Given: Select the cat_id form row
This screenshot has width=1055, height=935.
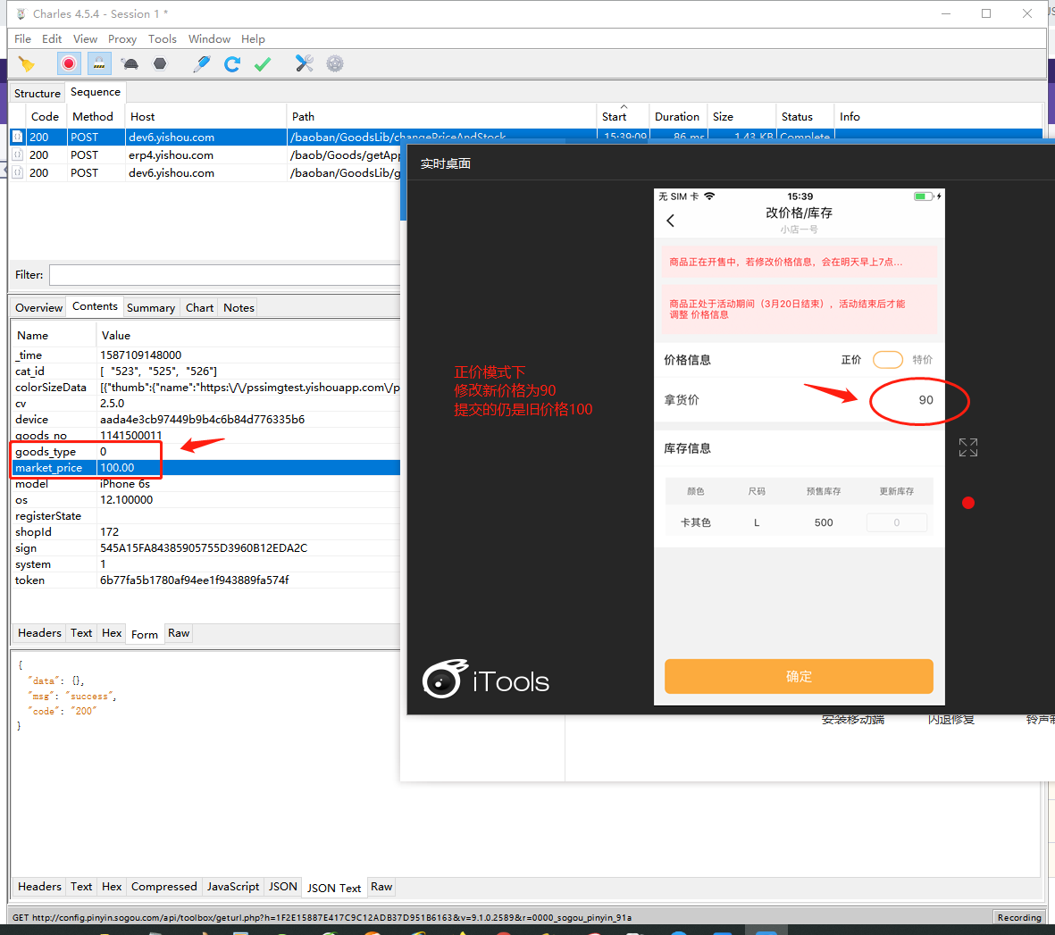Looking at the screenshot, I should pyautogui.click(x=205, y=371).
